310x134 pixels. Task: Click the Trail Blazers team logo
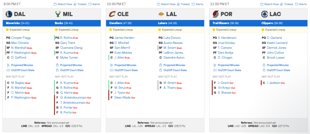click(x=216, y=14)
